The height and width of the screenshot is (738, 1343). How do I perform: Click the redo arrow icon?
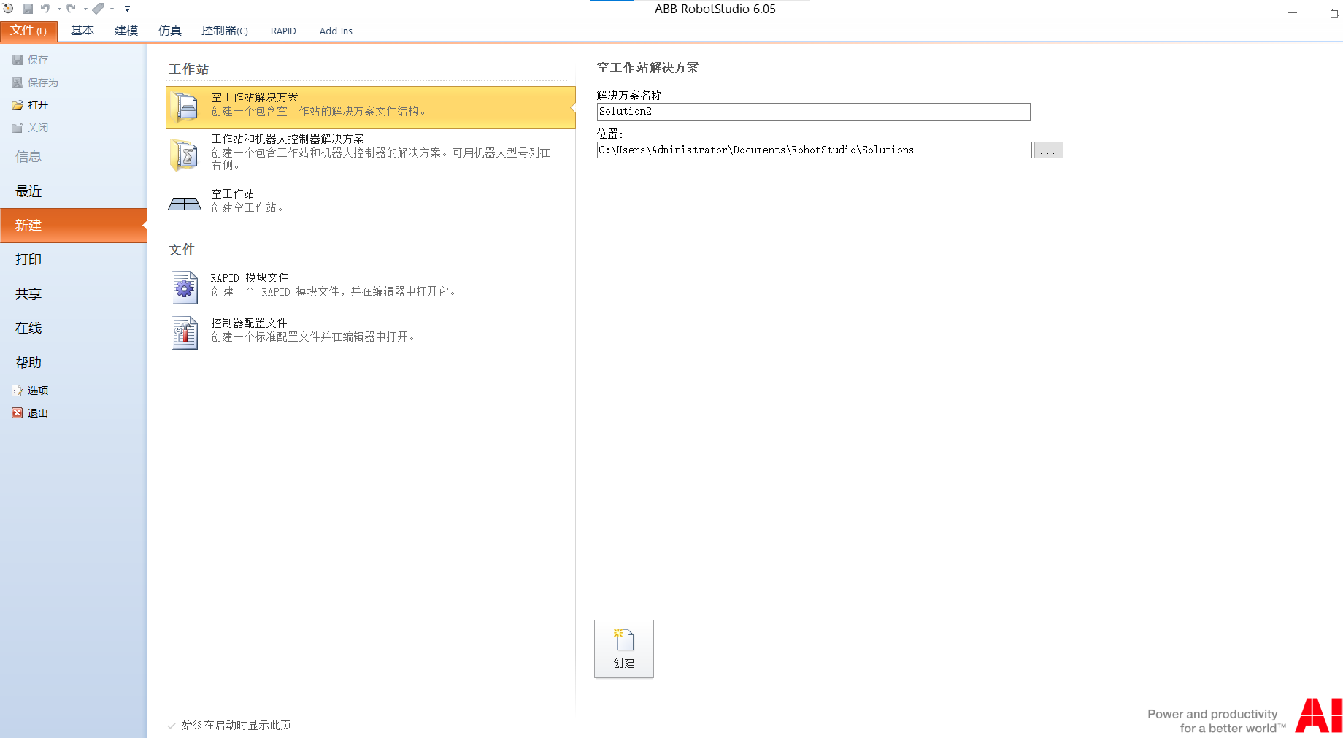pyautogui.click(x=71, y=9)
